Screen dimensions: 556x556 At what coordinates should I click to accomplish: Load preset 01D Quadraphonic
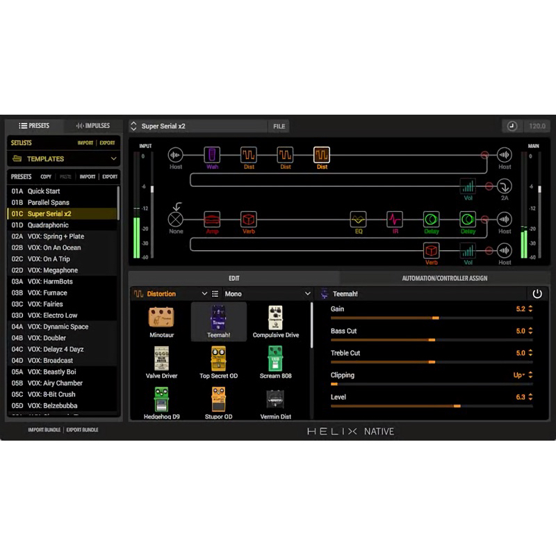[x=62, y=225]
